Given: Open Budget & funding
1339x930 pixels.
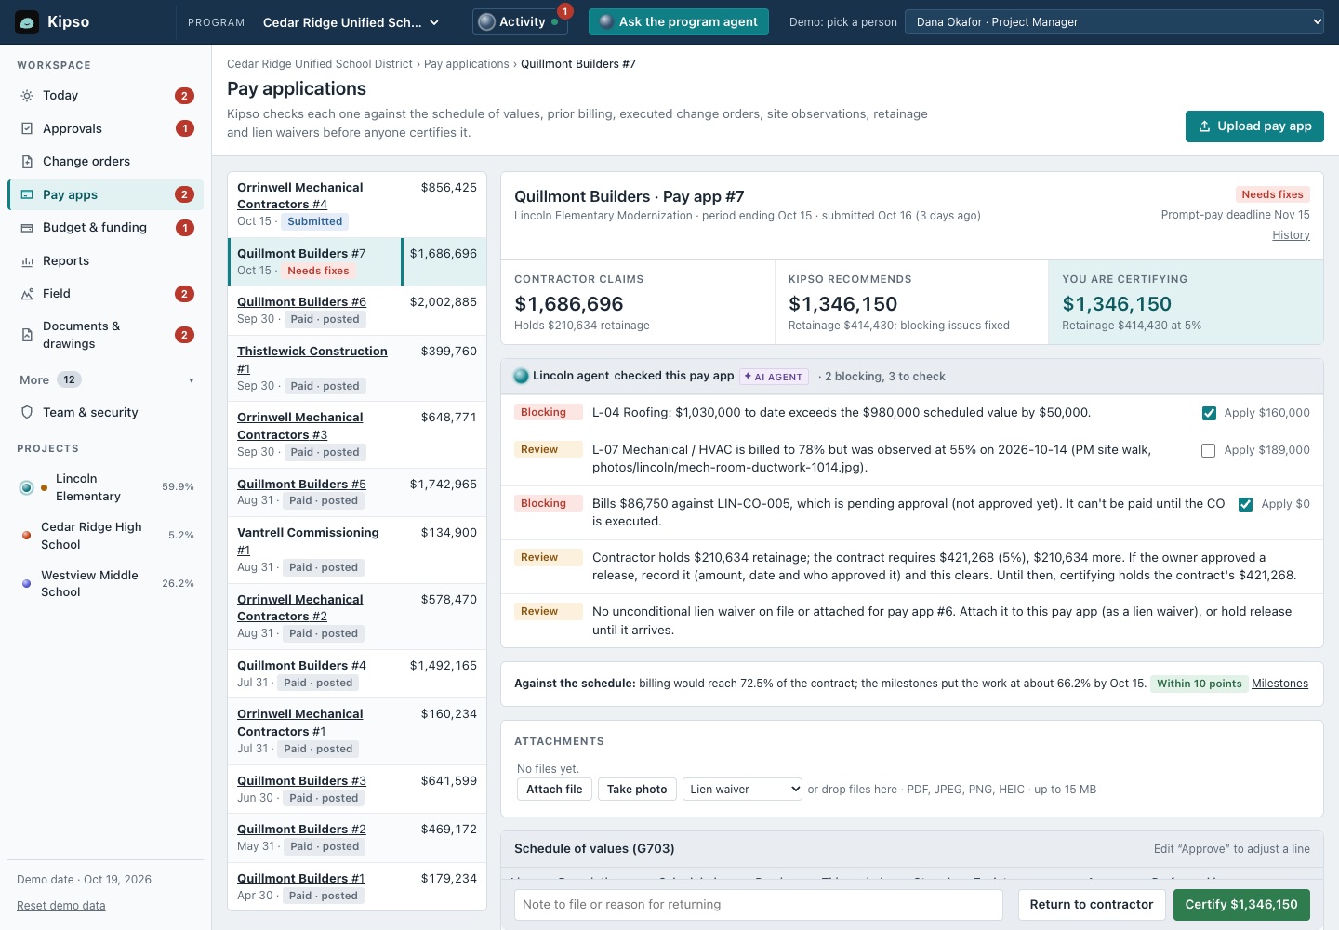Looking at the screenshot, I should pos(105,228).
